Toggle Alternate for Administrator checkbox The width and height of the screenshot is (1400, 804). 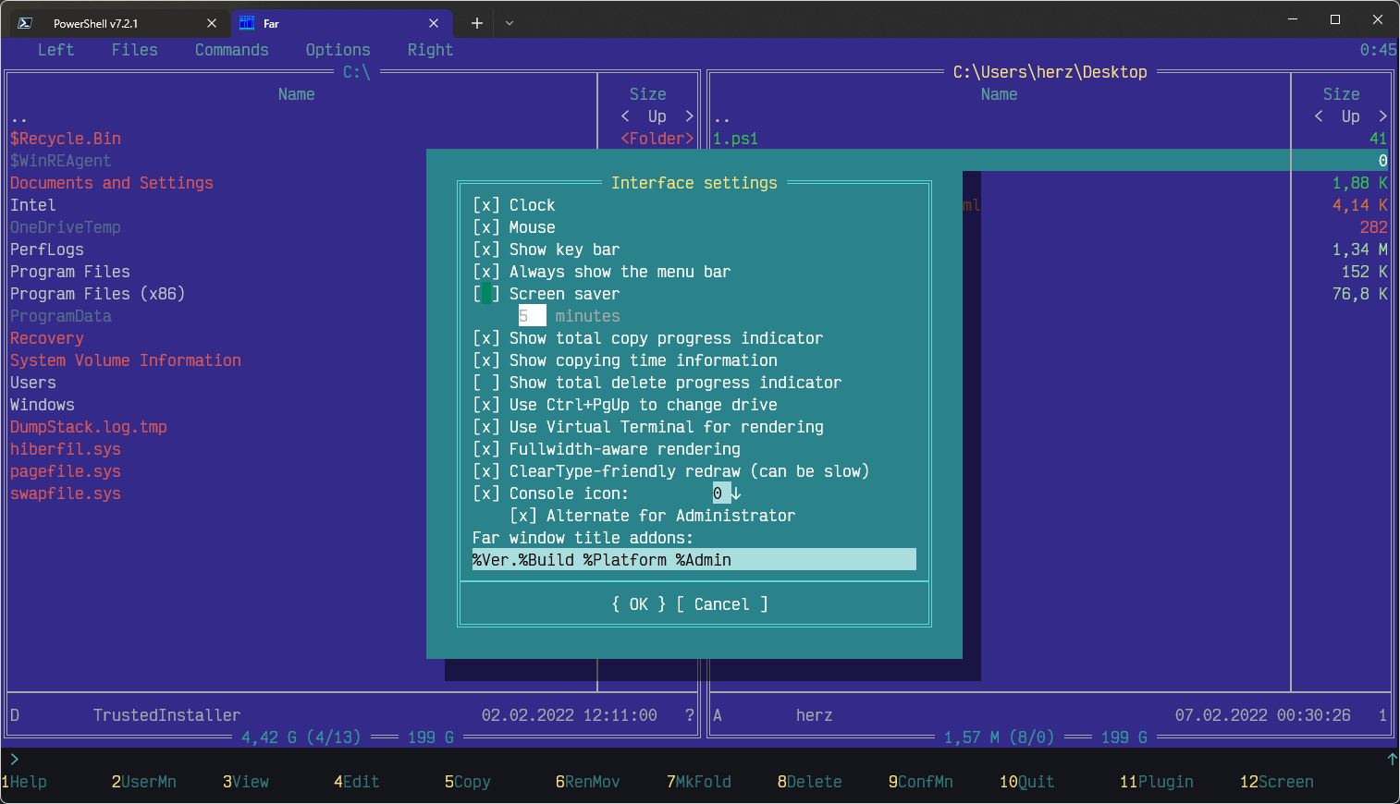[523, 516]
